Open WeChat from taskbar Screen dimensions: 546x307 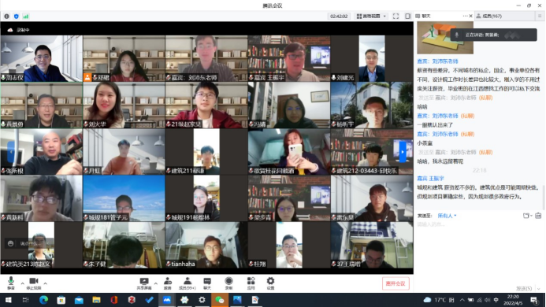tap(219, 300)
